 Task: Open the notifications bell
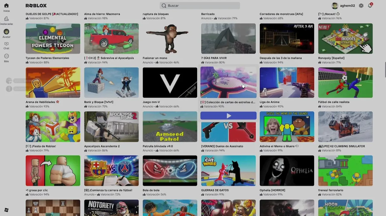(370, 5)
